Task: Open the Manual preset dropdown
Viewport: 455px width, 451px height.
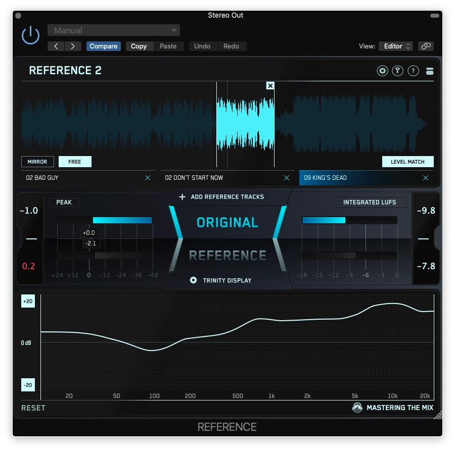Action: [x=113, y=30]
